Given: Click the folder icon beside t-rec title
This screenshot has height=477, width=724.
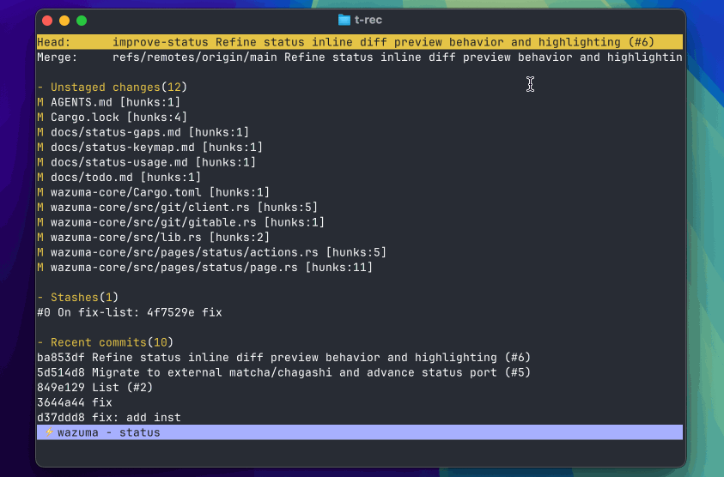Looking at the screenshot, I should 344,20.
